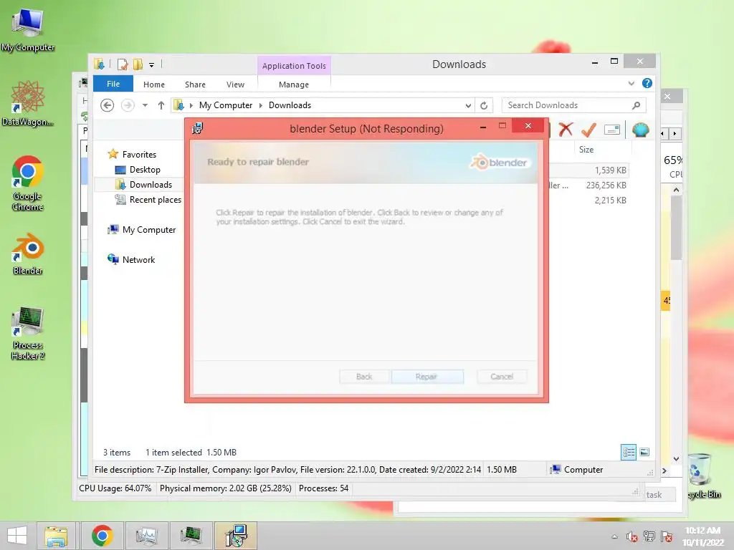This screenshot has width=734, height=550.
Task: Click the rear window's vertical scrollbar thumb
Action: click(676, 228)
